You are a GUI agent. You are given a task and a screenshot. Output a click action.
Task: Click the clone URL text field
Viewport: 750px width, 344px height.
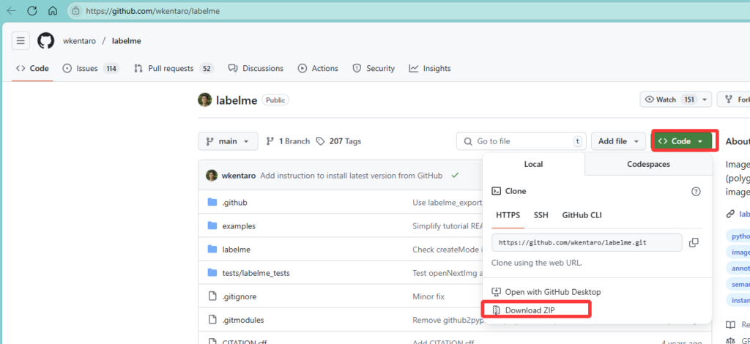point(587,243)
